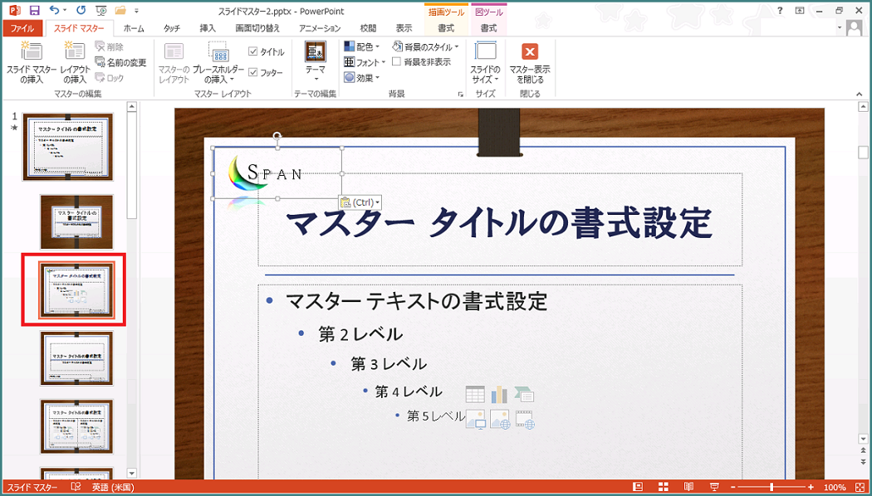Click the Redo icon in quick access toolbar
Image resolution: width=872 pixels, height=496 pixels.
(x=80, y=10)
